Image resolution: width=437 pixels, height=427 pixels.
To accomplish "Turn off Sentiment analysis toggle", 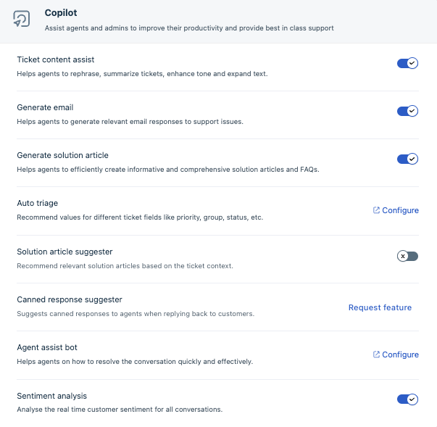I will coord(407,399).
